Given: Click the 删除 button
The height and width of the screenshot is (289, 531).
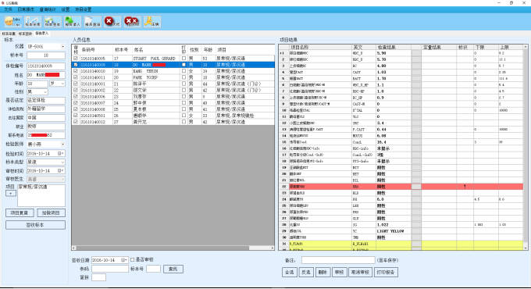Looking at the screenshot, I should pos(323,272).
